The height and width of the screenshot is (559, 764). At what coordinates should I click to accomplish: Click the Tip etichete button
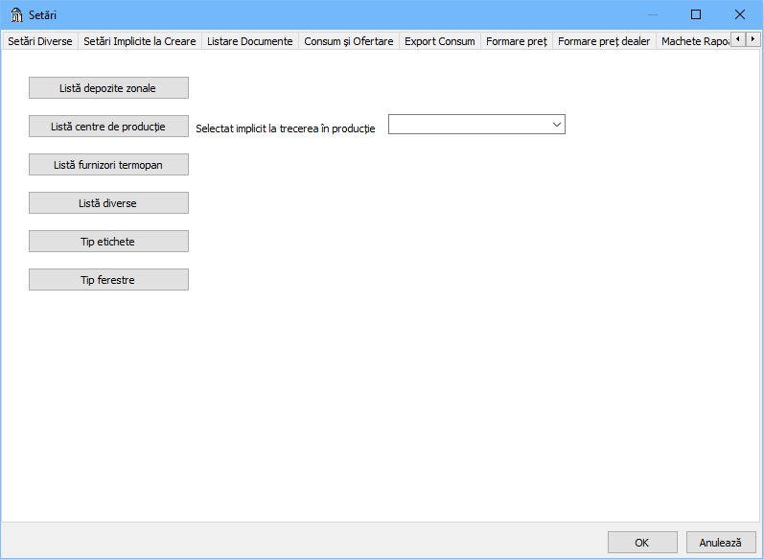pyautogui.click(x=108, y=242)
